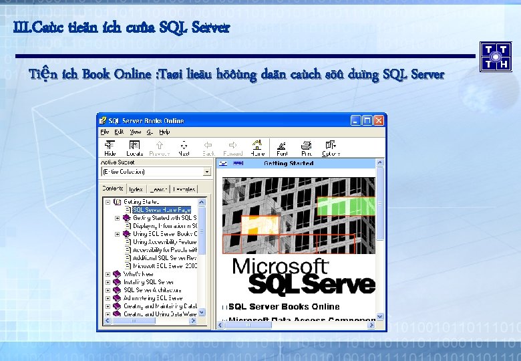The width and height of the screenshot is (521, 361).
Task: Click the first small icon in Getting Started header
Action: coord(224,163)
